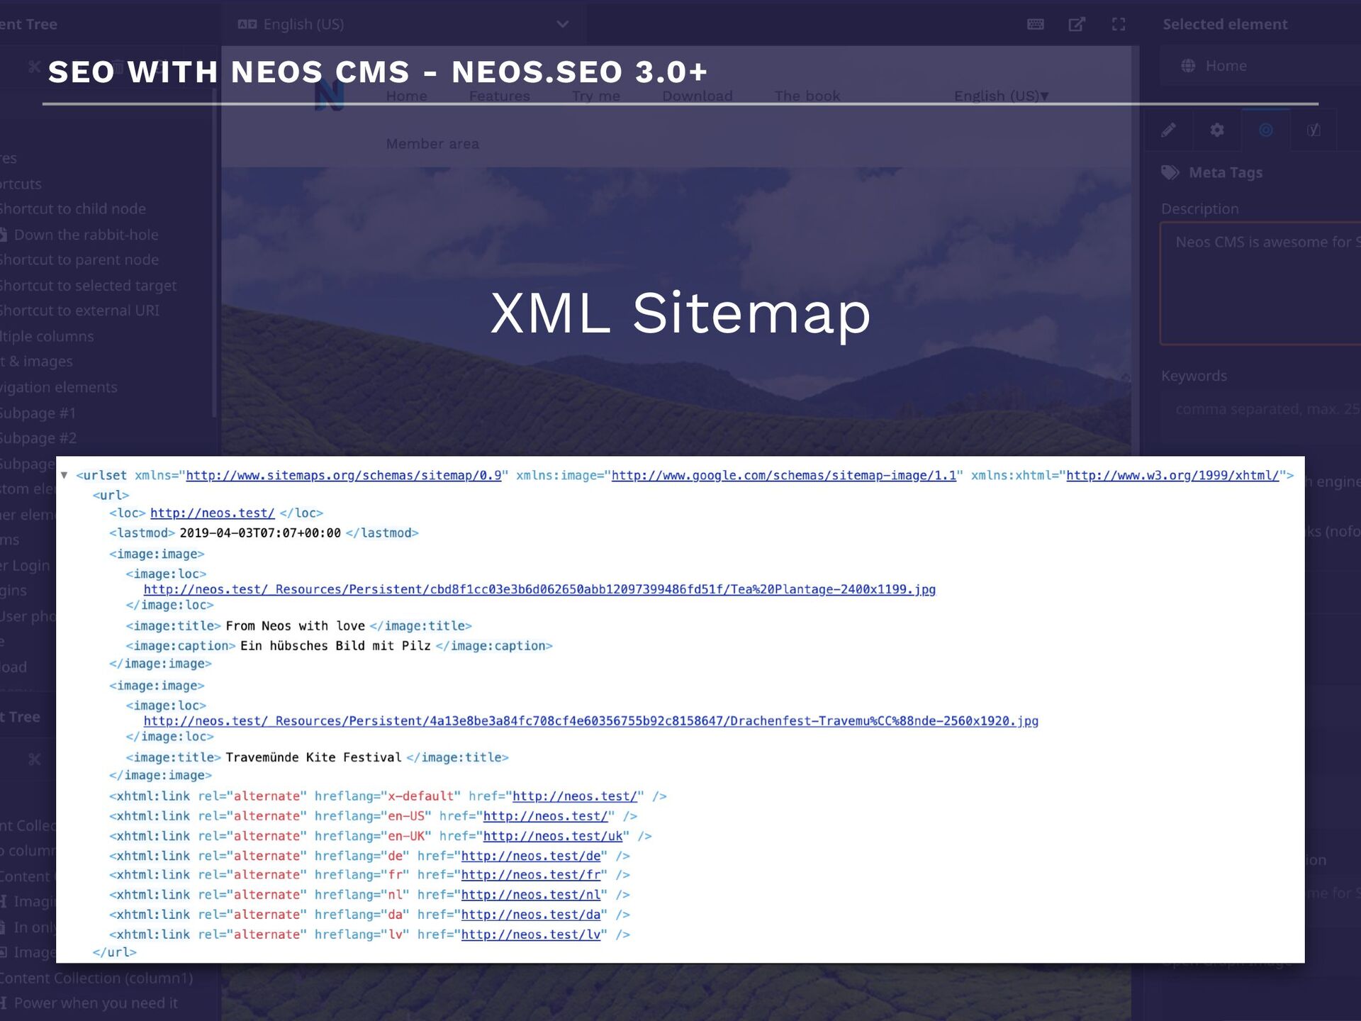1361x1021 pixels.
Task: Select Subpage #2 in the tree
Action: click(x=38, y=438)
